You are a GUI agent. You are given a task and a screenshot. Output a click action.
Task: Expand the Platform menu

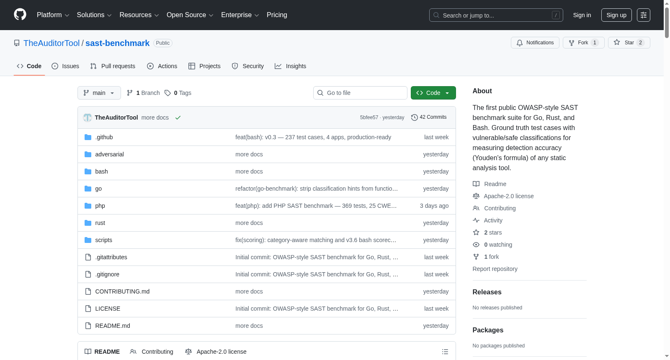click(x=53, y=15)
